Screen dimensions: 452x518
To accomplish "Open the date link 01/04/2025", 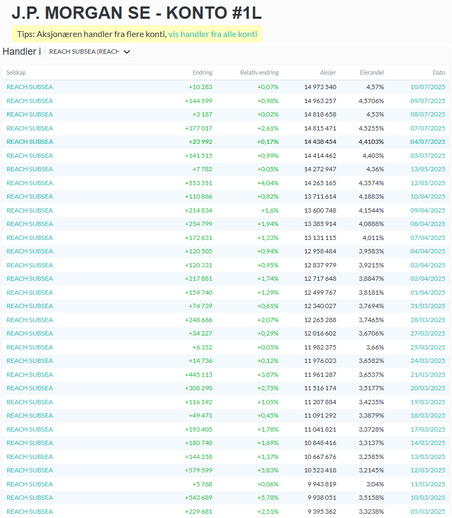I will coord(427,293).
